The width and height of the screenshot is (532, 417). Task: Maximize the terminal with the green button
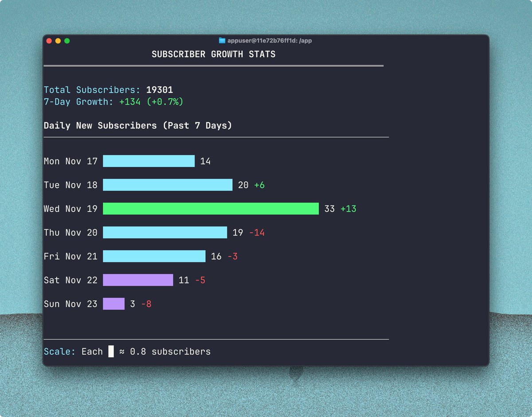coord(67,41)
